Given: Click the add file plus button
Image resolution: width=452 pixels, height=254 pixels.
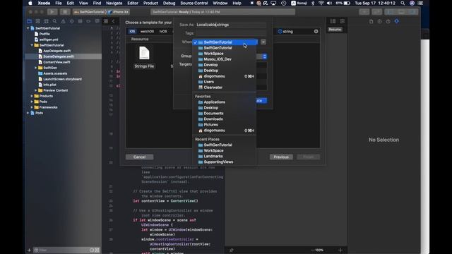Looking at the screenshot, I should point(29,250).
